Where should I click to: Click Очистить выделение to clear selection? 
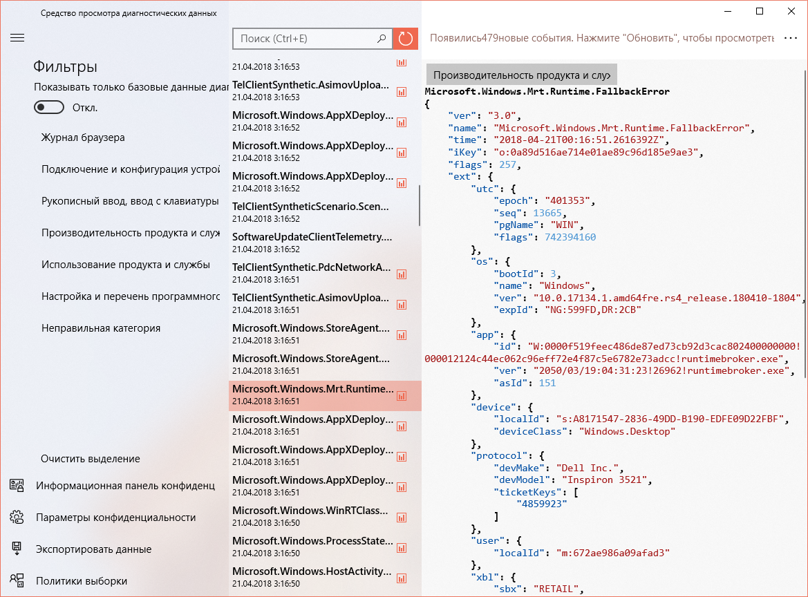91,458
